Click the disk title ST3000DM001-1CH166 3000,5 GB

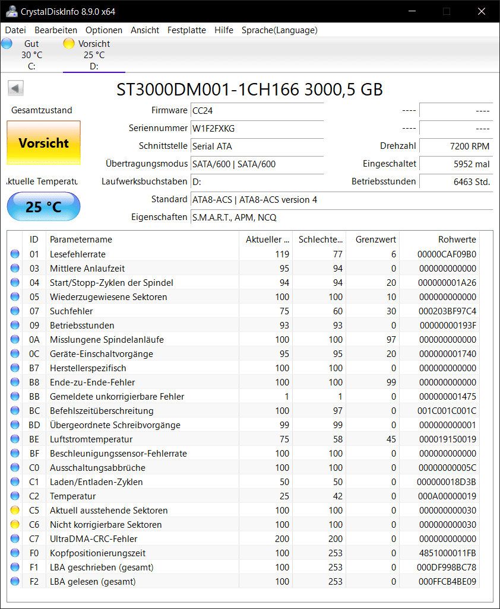coord(249,90)
